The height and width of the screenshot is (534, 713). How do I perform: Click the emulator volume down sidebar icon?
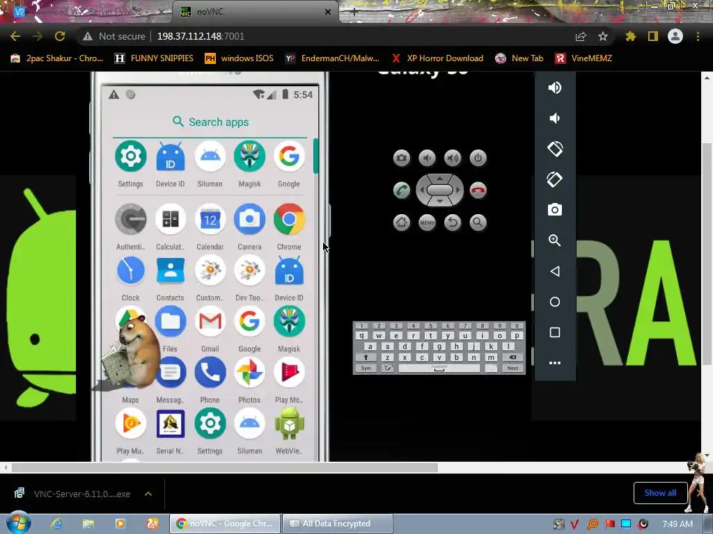point(555,118)
